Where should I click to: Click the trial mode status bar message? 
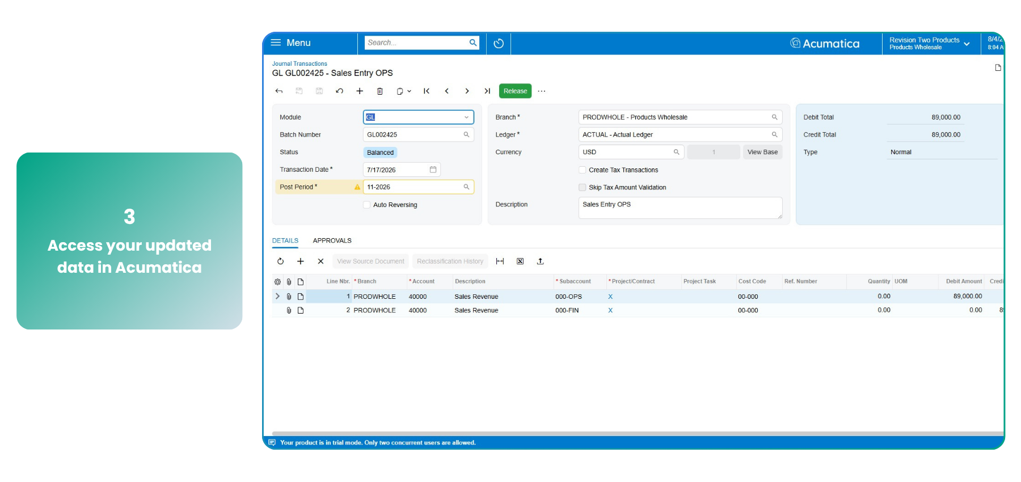[x=378, y=442]
